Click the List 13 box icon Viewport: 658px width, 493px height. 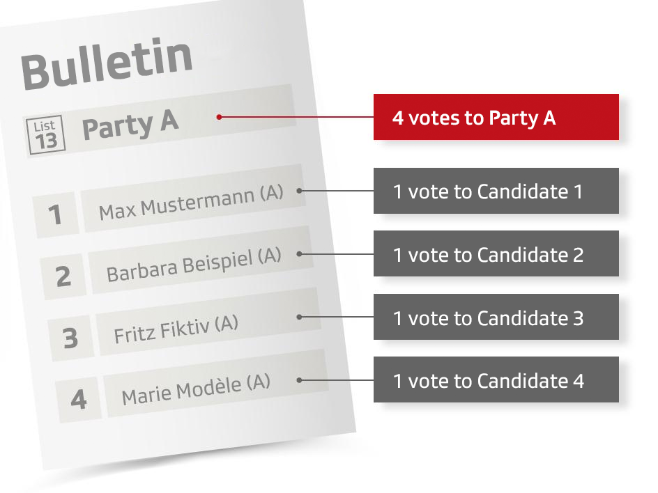pos(45,135)
